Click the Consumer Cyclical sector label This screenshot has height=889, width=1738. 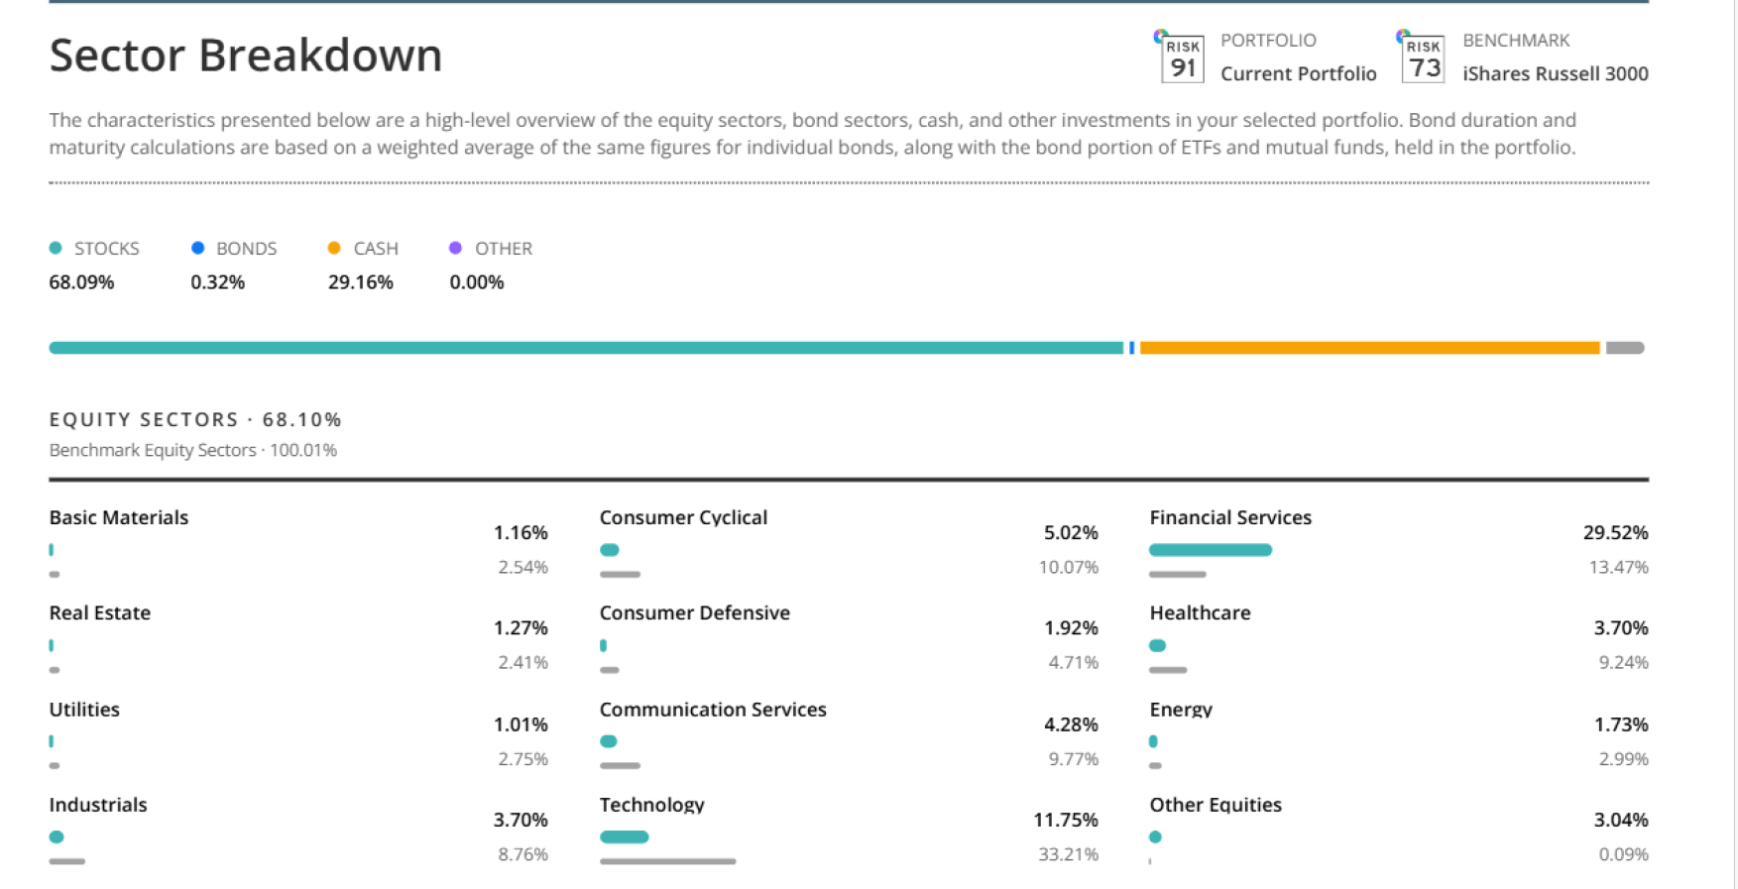683,517
